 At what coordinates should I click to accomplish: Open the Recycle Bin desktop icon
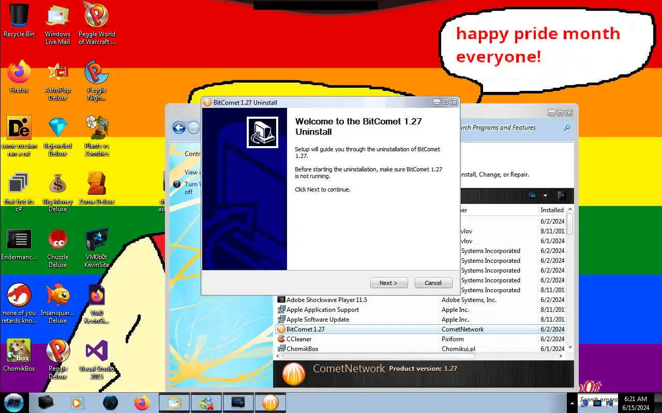click(x=19, y=21)
